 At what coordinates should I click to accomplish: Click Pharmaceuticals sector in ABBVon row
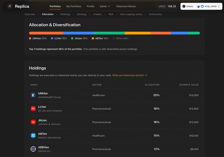click(x=102, y=149)
